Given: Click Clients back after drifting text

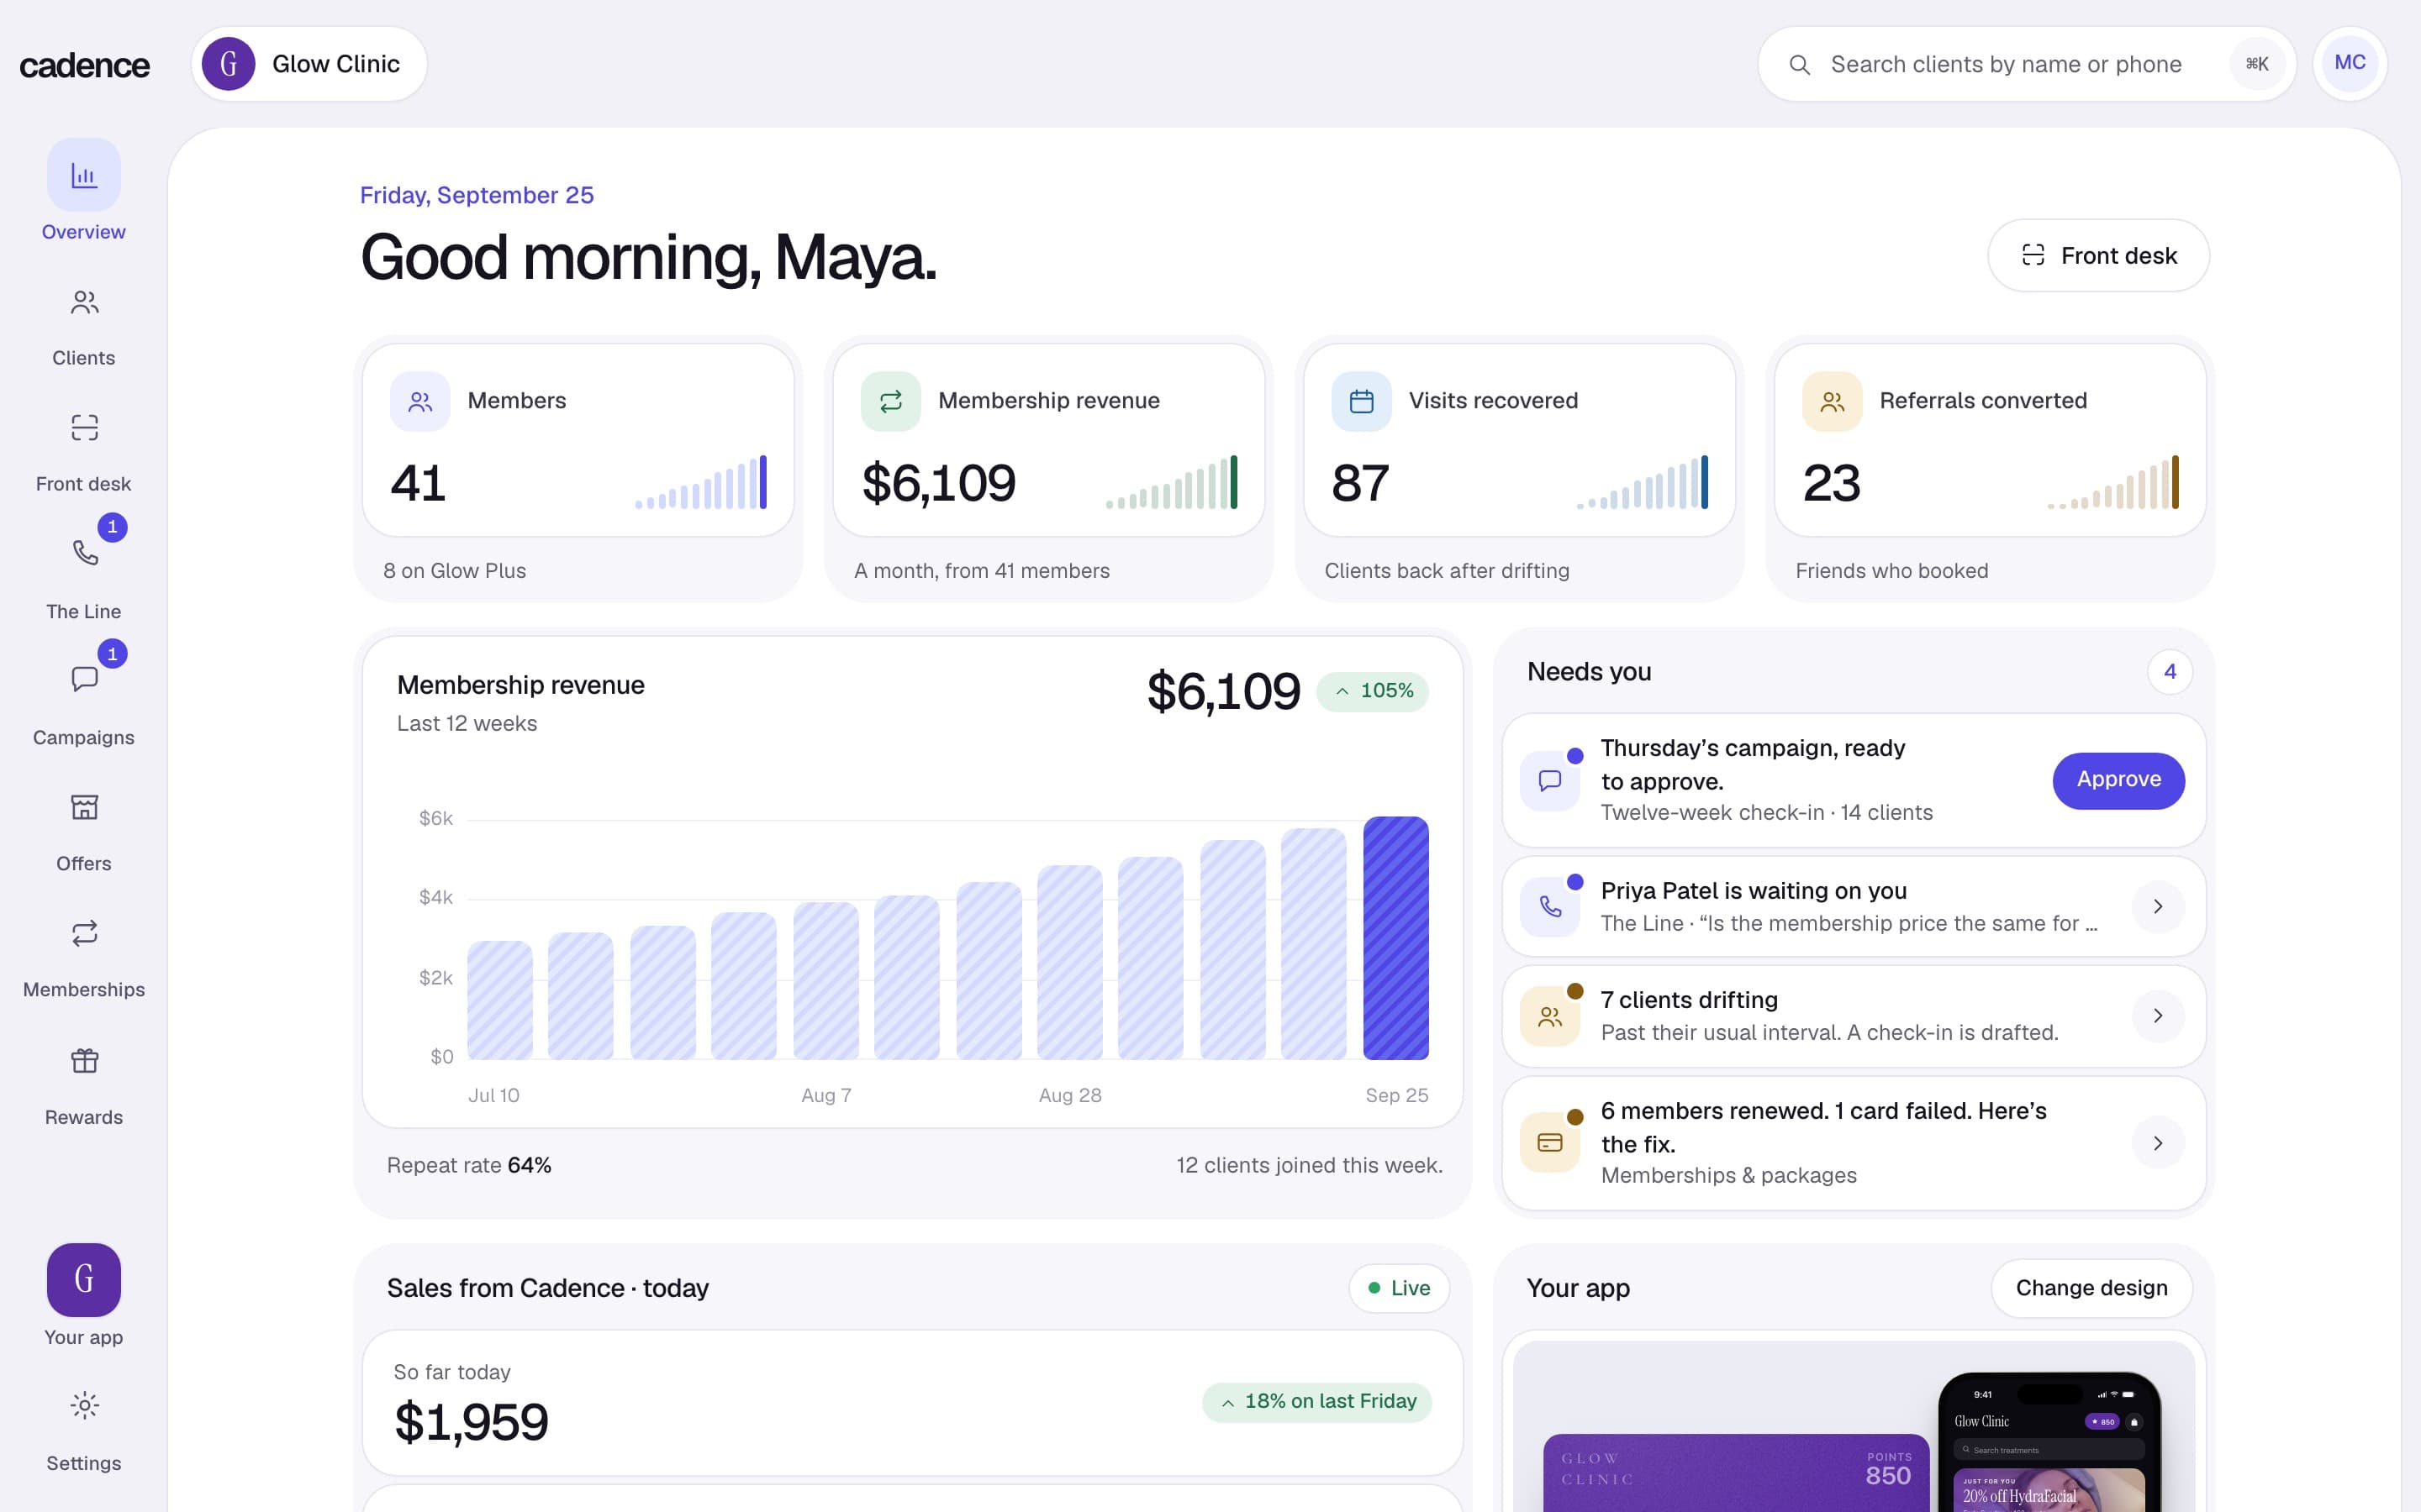Looking at the screenshot, I should pos(1447,571).
